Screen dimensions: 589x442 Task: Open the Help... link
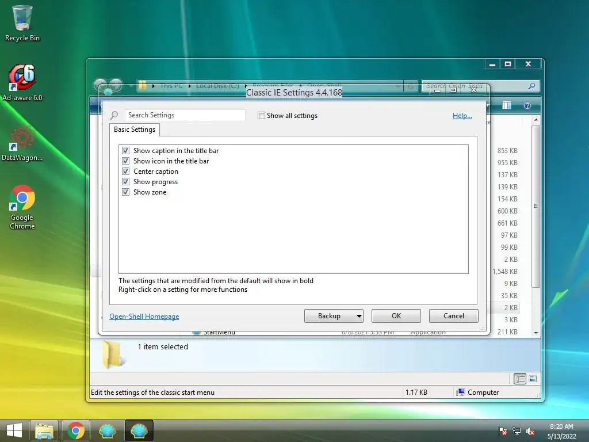462,116
